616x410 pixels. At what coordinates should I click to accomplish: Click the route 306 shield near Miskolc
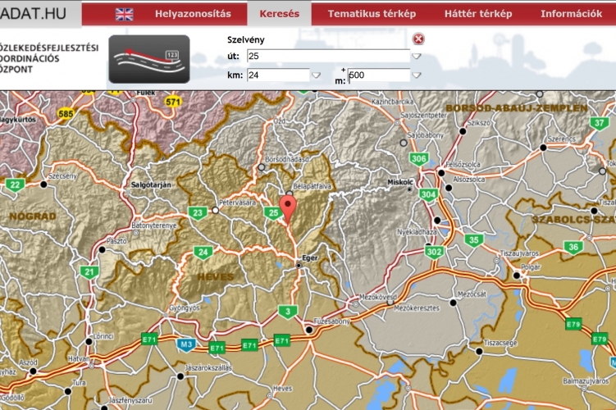(419, 158)
